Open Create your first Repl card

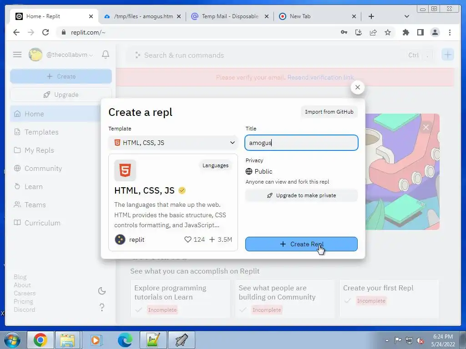click(x=390, y=299)
